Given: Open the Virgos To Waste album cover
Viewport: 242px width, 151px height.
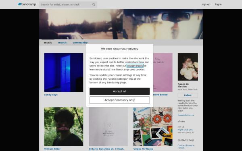Looking at the screenshot, I should coord(153,127).
